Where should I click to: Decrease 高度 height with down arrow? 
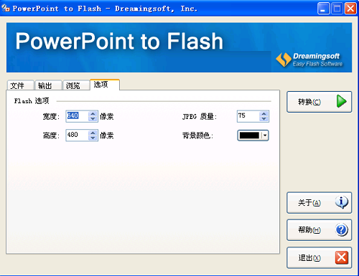pos(93,138)
